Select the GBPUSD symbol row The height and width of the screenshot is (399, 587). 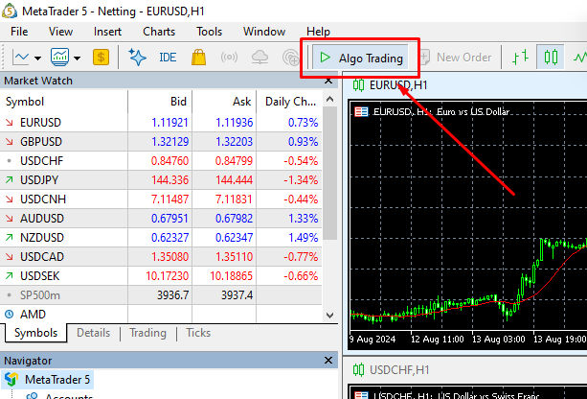click(x=161, y=142)
